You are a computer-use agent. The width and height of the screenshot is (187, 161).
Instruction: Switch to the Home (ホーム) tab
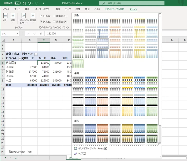point(17,9)
